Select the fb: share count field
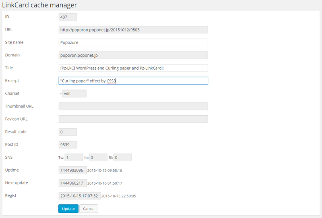 tap(98, 158)
